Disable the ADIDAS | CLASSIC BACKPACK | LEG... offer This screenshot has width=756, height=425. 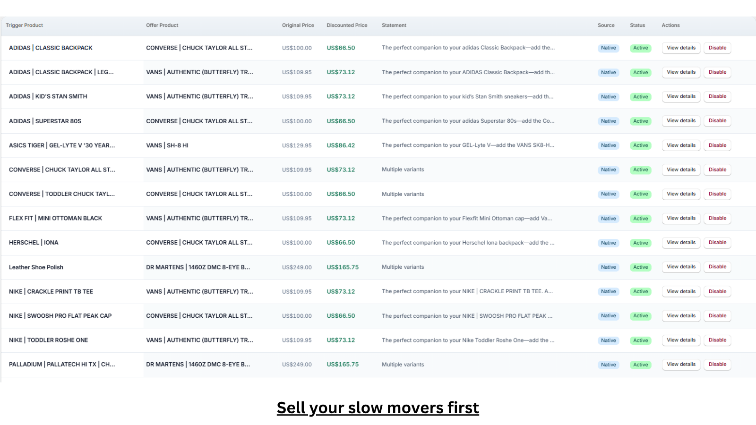coord(717,72)
